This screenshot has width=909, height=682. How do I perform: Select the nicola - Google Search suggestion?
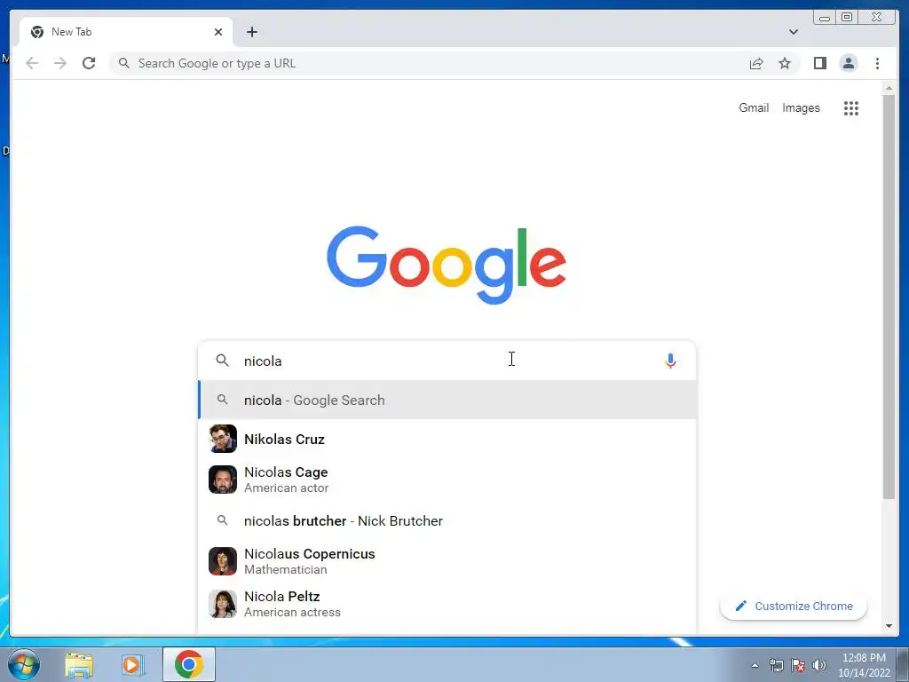coord(447,400)
